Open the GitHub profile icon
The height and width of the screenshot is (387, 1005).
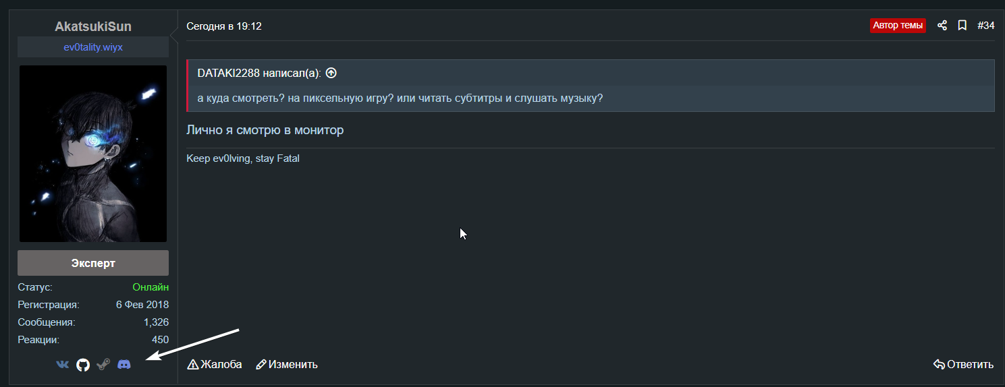(x=83, y=365)
